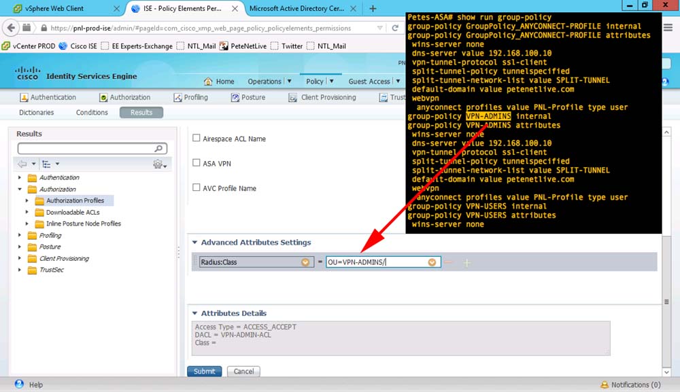Switch to the Authorization policy tab
This screenshot has width=680, height=392.
[125, 97]
